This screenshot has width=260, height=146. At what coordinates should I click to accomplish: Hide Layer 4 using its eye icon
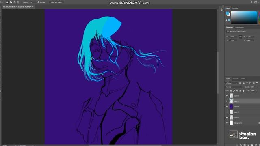coord(227,107)
